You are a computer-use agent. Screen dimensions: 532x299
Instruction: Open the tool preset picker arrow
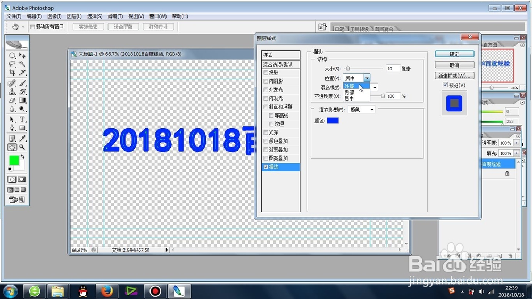pyautogui.click(x=23, y=27)
